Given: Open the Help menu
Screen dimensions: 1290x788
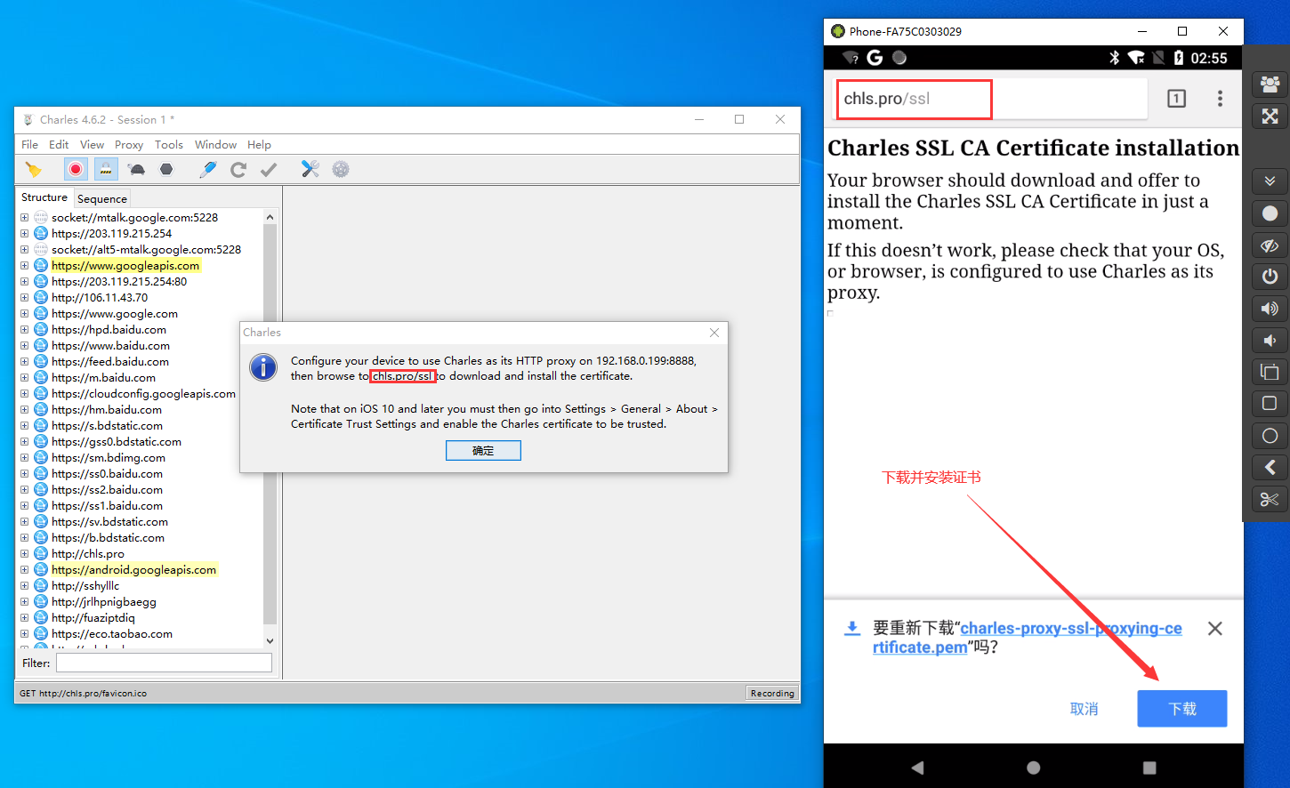Looking at the screenshot, I should point(259,144).
